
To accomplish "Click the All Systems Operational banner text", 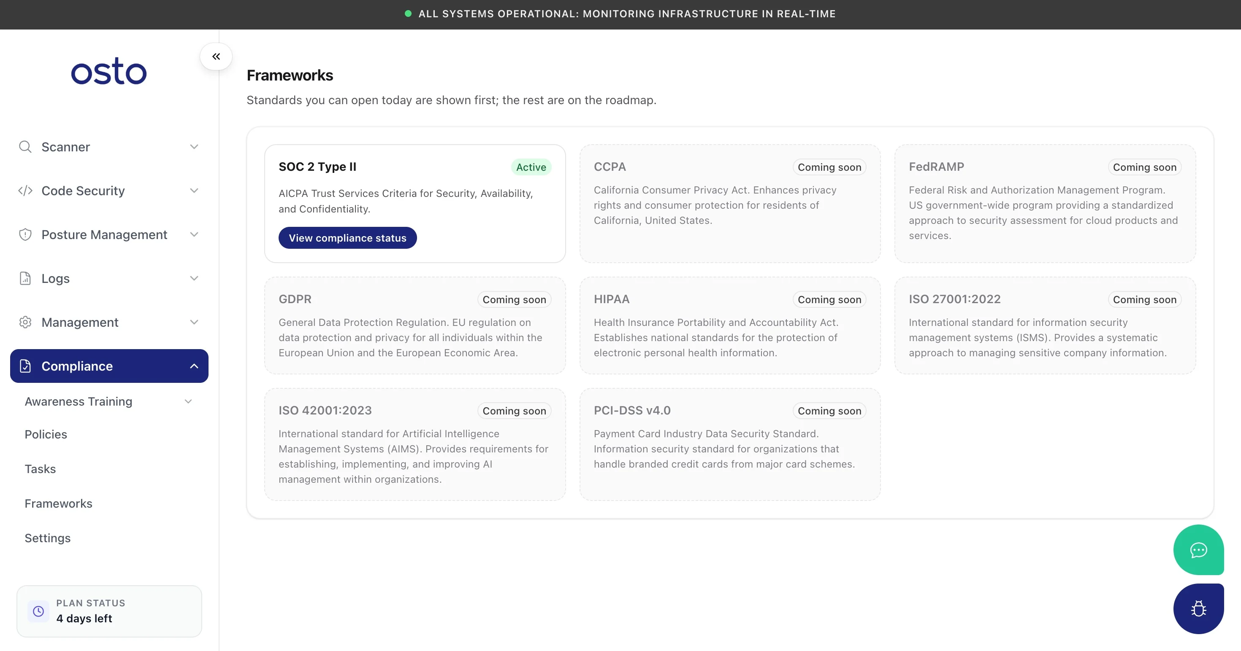I will [x=627, y=14].
